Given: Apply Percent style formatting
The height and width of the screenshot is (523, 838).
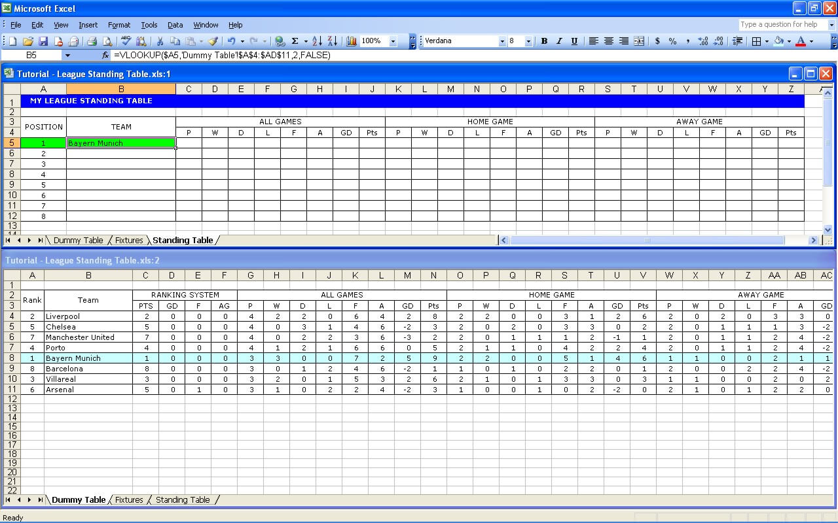Looking at the screenshot, I should point(672,41).
